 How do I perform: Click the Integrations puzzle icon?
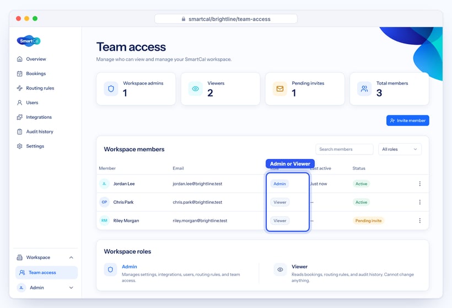click(20, 117)
